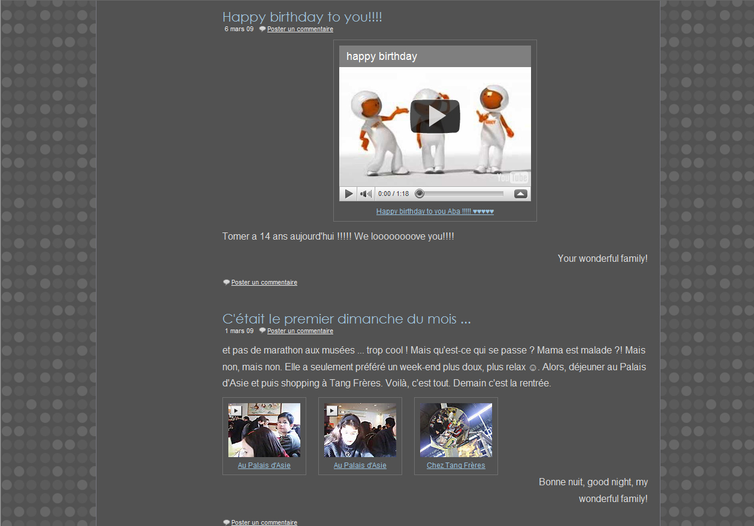Open the "Chez Tang Frères" photo thumbnail
754x526 pixels.
456,430
